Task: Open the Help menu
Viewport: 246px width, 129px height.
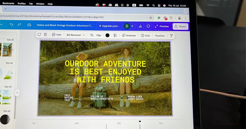Action: click(x=50, y=4)
